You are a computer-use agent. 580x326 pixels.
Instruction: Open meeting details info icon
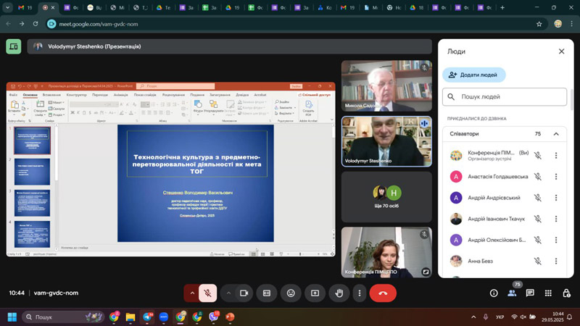click(494, 293)
